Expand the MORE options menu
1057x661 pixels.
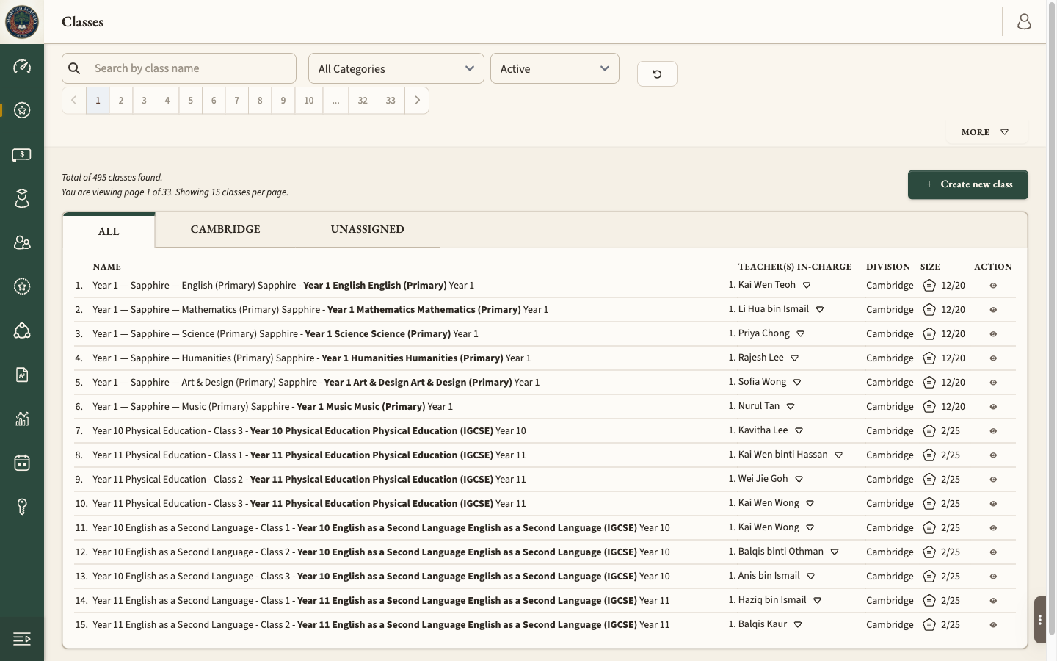[x=985, y=132]
